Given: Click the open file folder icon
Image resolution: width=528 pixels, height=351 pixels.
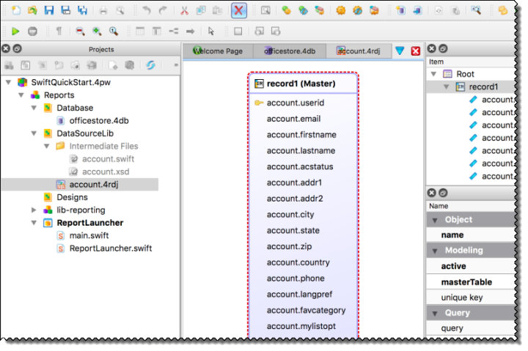Looking at the screenshot, I should point(32,10).
